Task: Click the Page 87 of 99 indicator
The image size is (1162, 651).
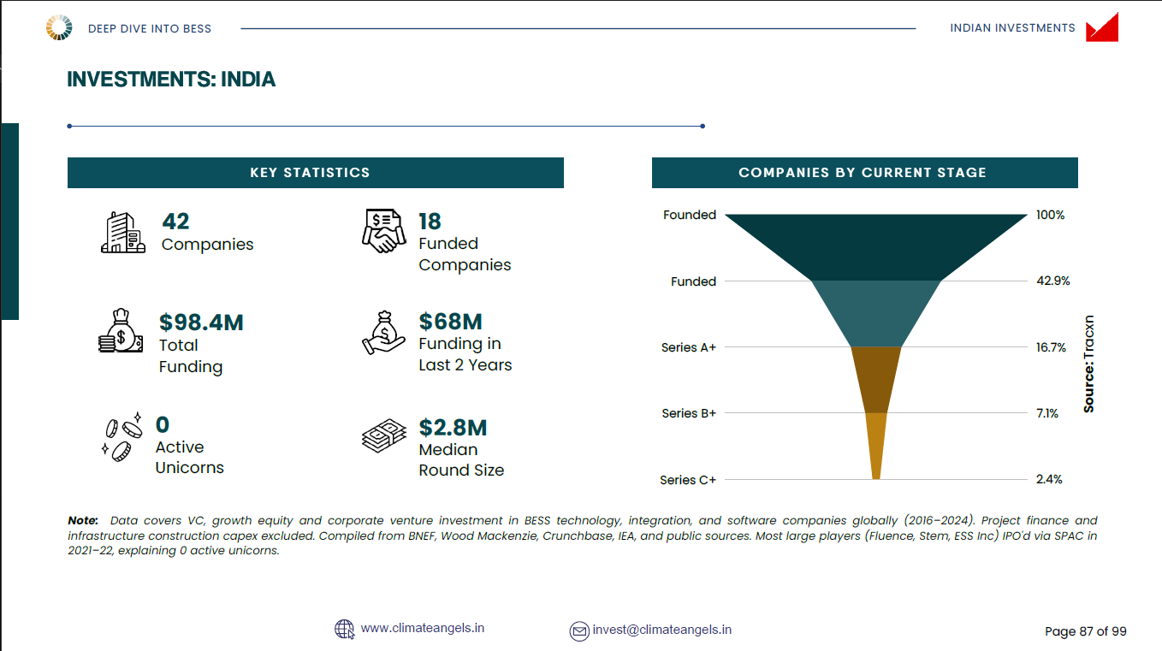Action: [x=1086, y=631]
